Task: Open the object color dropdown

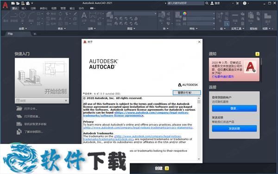Action: click(201, 13)
